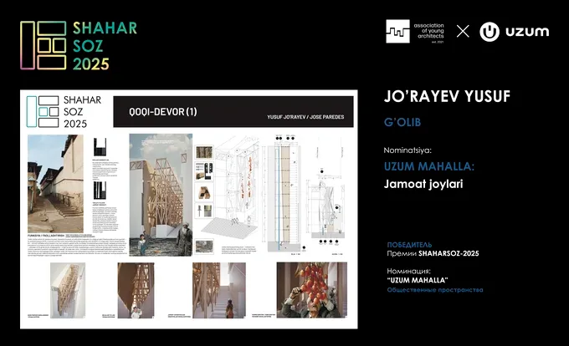569x346 pixels.
Task: Click the round Uzum logo icon
Action: click(x=490, y=32)
